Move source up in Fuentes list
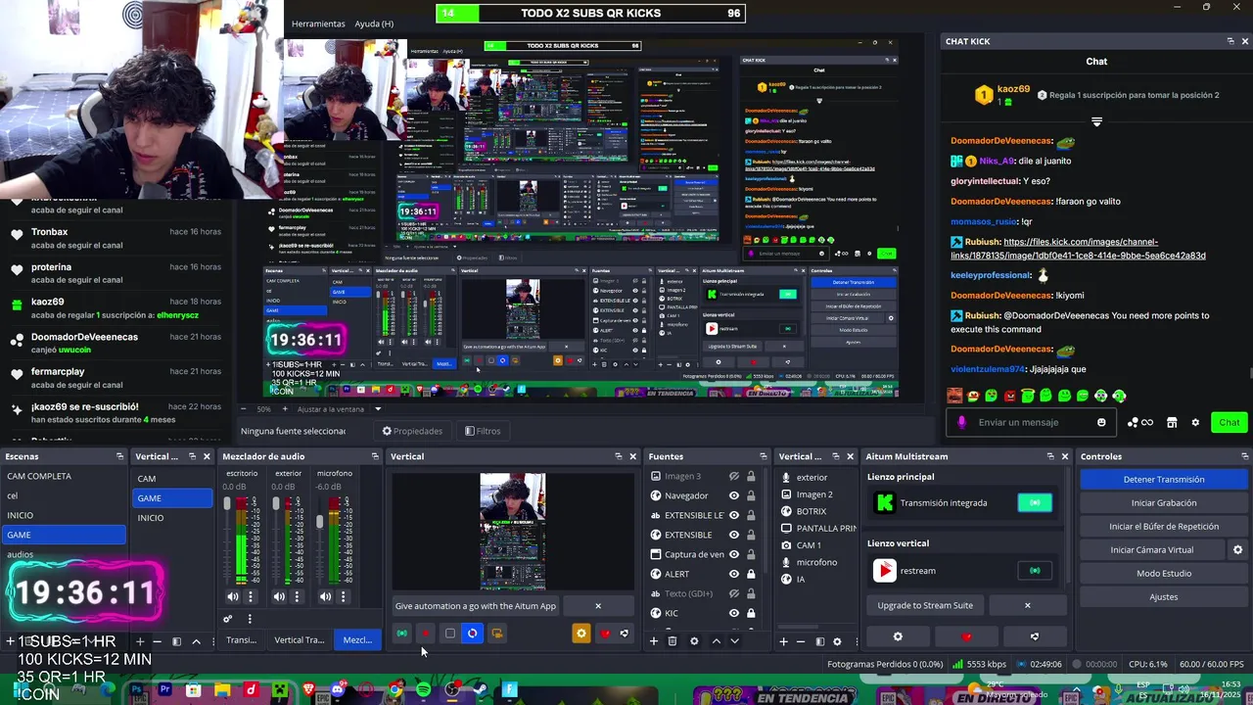 pos(716,641)
